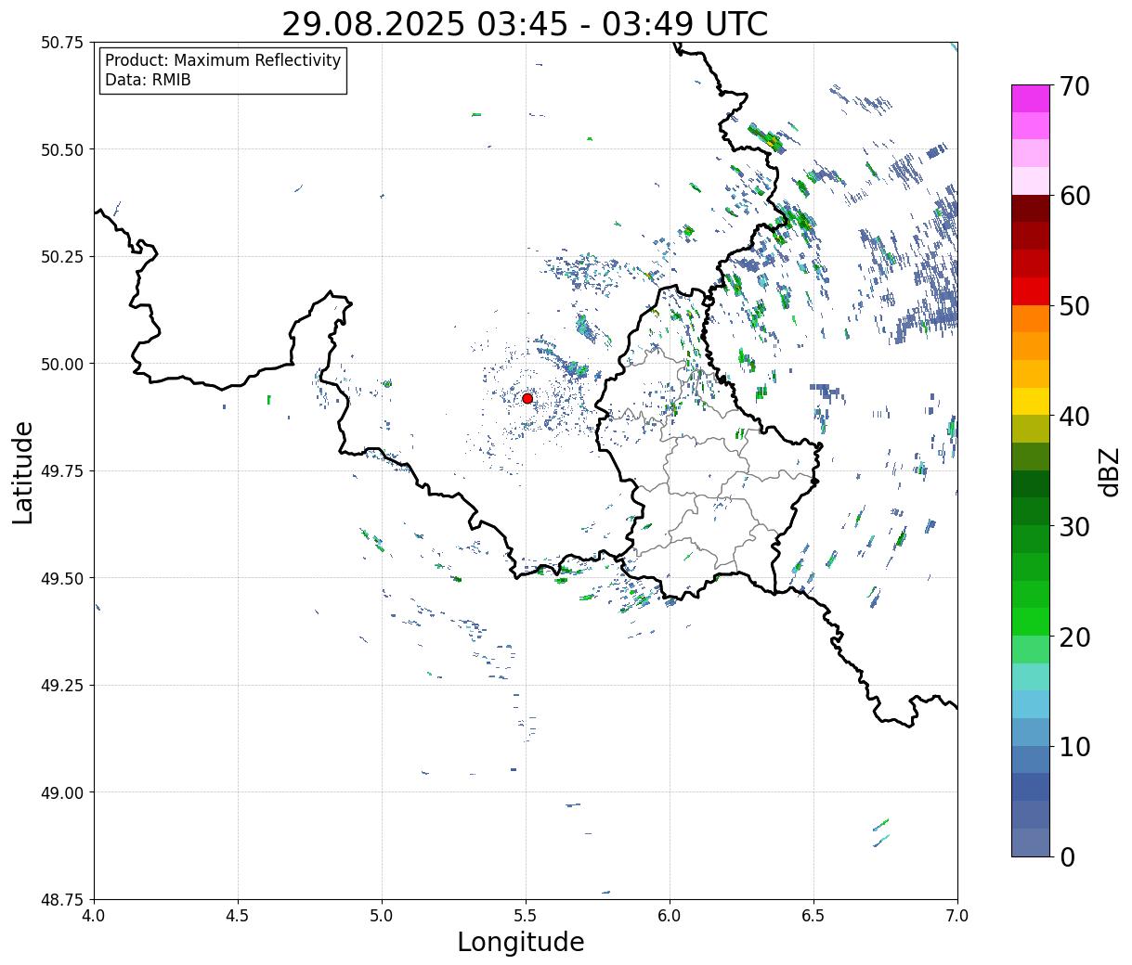
Task: Click the longitude tick label 6.5
Action: 813,916
